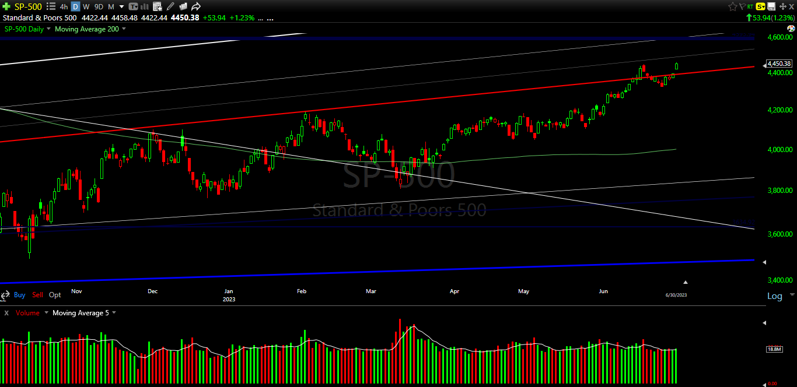Viewport: 797px width, 387px height.
Task: Open the folder files icon in toolbar
Action: (x=183, y=6)
